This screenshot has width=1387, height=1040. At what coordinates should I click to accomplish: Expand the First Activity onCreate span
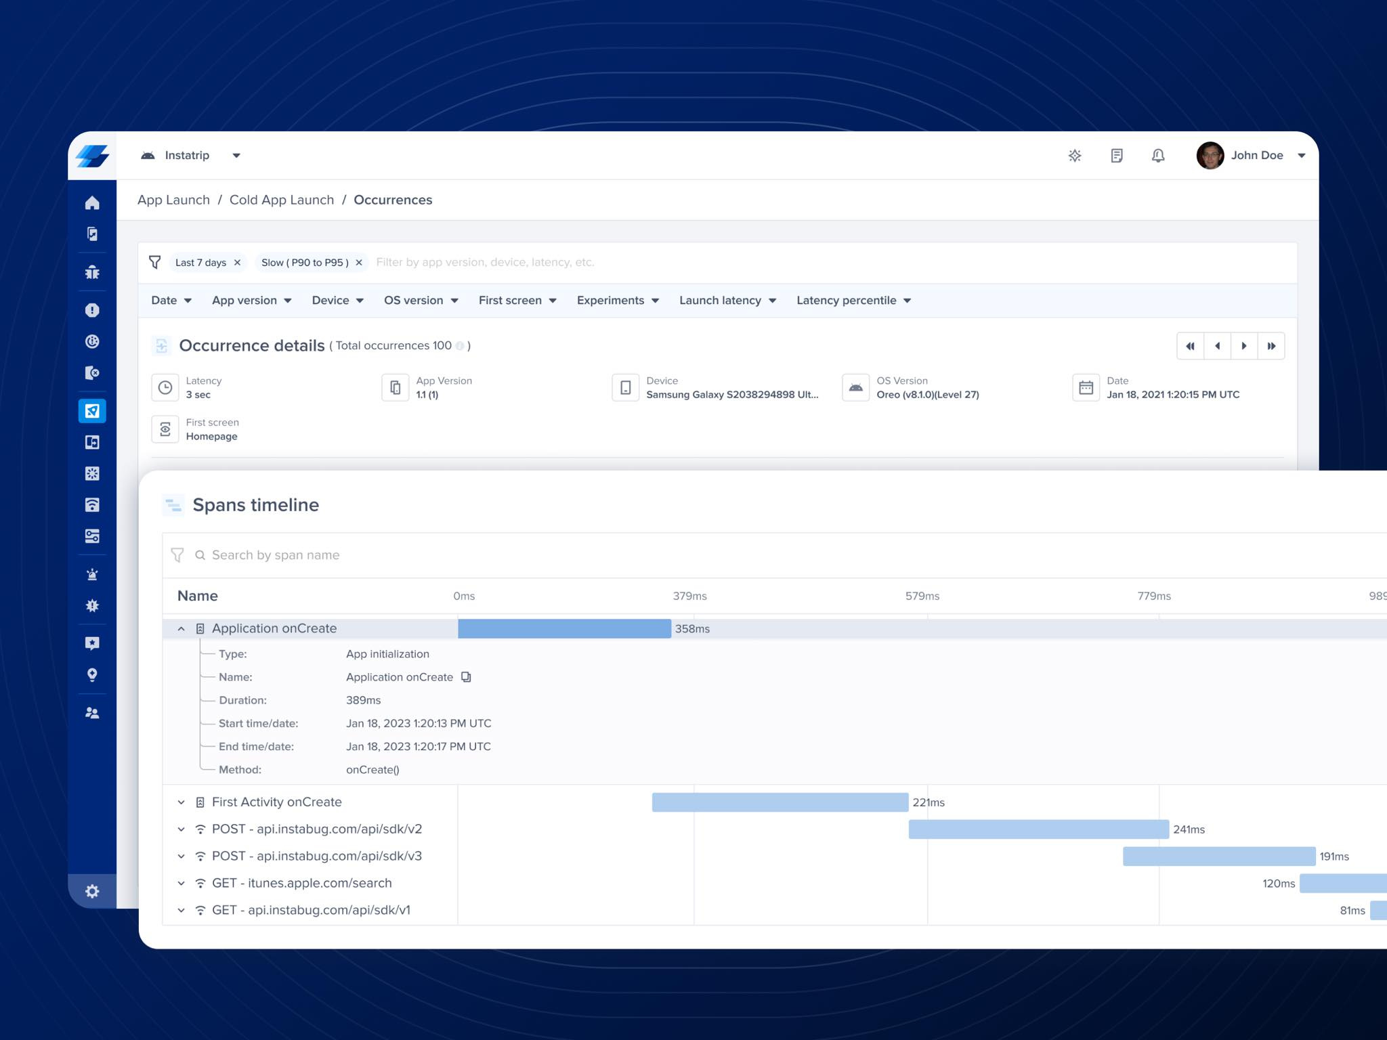point(182,802)
